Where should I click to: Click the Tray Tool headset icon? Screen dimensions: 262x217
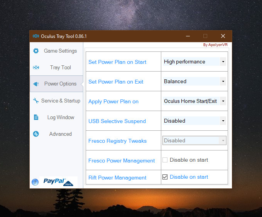click(36, 67)
